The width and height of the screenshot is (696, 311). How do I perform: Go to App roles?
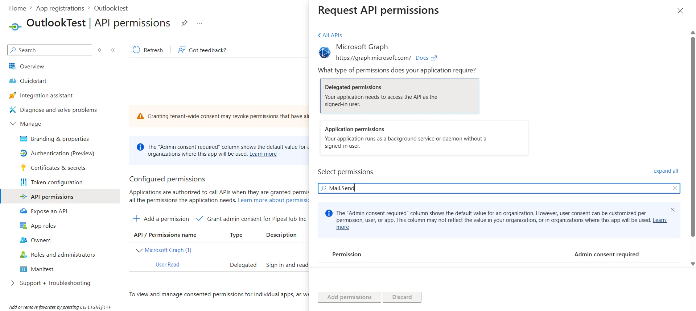(42, 226)
